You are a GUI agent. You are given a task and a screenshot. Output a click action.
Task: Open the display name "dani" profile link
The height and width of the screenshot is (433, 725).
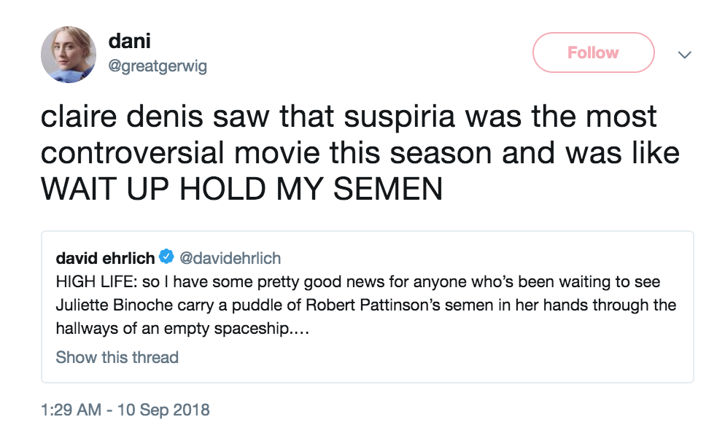[x=131, y=42]
